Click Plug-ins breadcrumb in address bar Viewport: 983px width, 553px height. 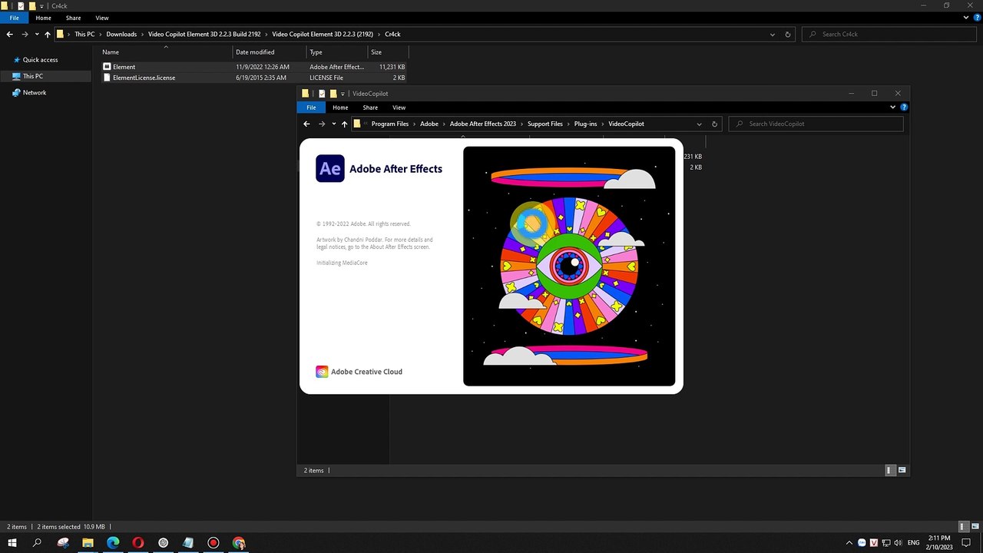(586, 124)
